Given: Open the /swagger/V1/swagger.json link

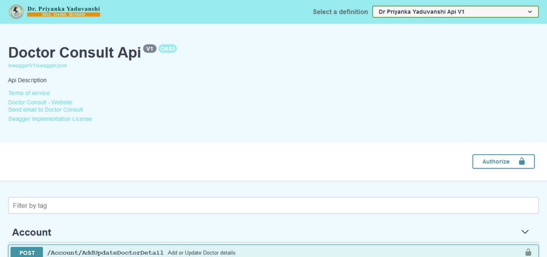Looking at the screenshot, I should [x=37, y=65].
